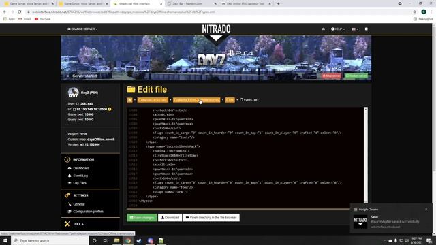Open the Steam icon in the taskbar
This screenshot has height=245, width=436.
tap(139, 240)
